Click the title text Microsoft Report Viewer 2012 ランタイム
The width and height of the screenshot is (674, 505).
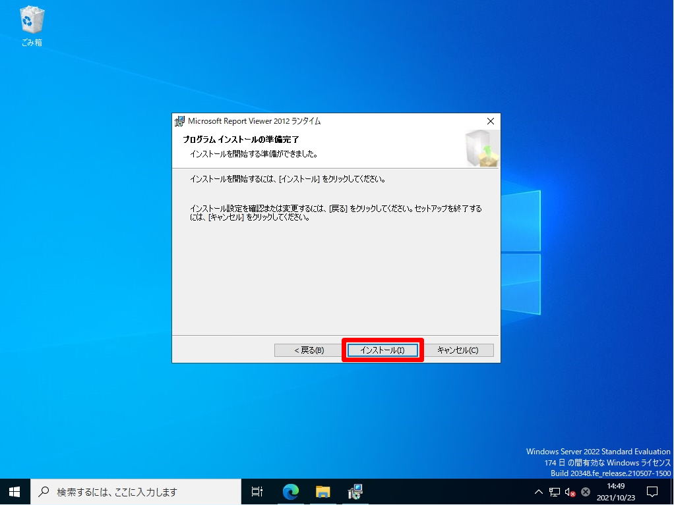[x=254, y=121]
